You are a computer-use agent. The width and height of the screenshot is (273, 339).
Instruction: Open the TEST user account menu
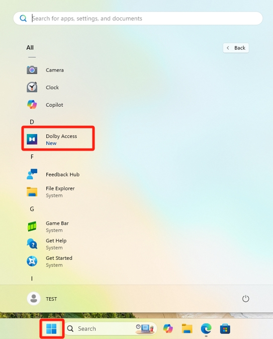[42, 299]
